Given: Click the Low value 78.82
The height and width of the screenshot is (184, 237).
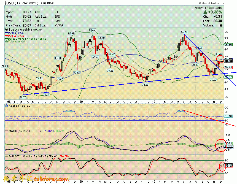Looking at the screenshot, I should click(27, 21).
